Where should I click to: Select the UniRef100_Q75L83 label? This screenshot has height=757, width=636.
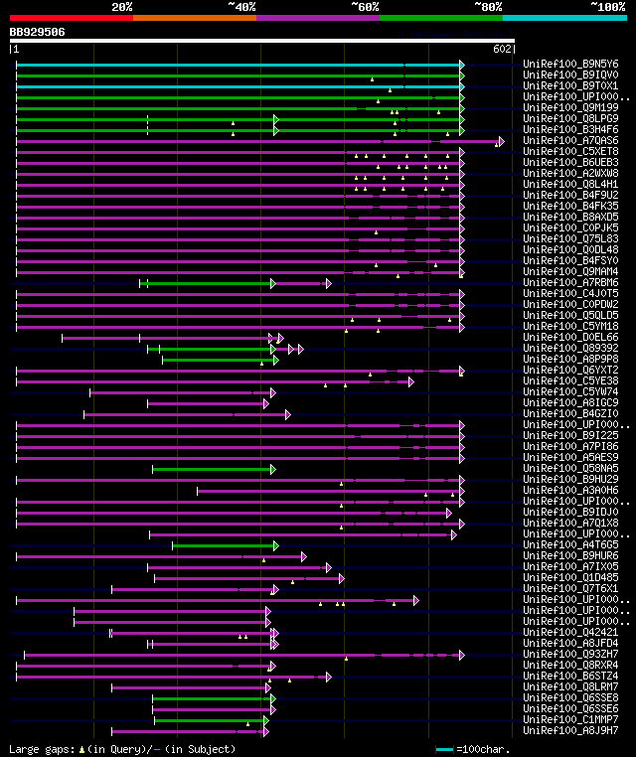click(570, 239)
